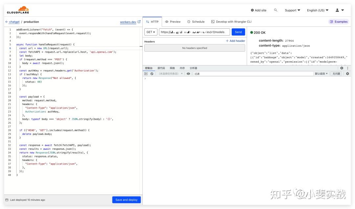The width and height of the screenshot is (355, 209).
Task: Open the user account icon menu
Action: click(337, 10)
